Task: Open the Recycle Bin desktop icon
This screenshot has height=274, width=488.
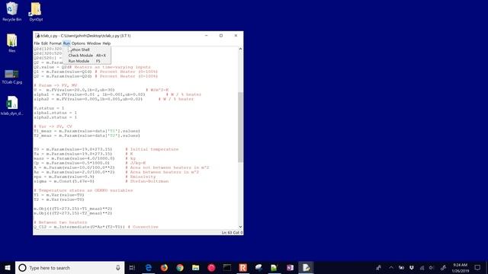Action: point(12,11)
